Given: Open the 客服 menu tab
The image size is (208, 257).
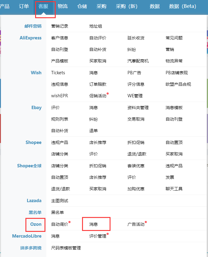Looking at the screenshot, I should [x=43, y=6].
